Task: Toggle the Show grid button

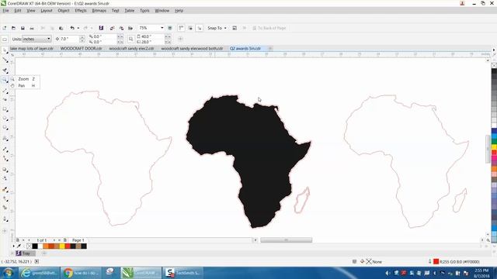Action: coord(190,28)
